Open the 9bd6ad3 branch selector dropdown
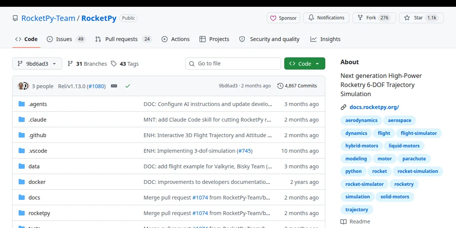 point(37,64)
